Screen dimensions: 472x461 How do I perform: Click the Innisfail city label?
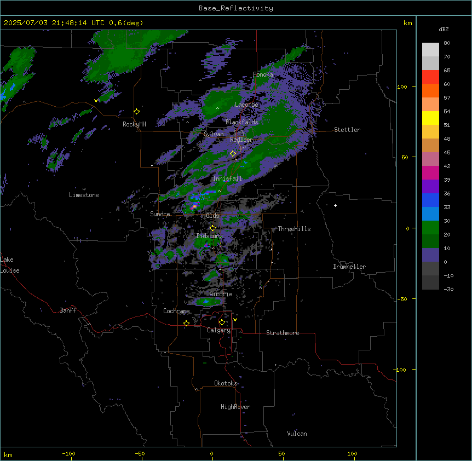click(227, 178)
